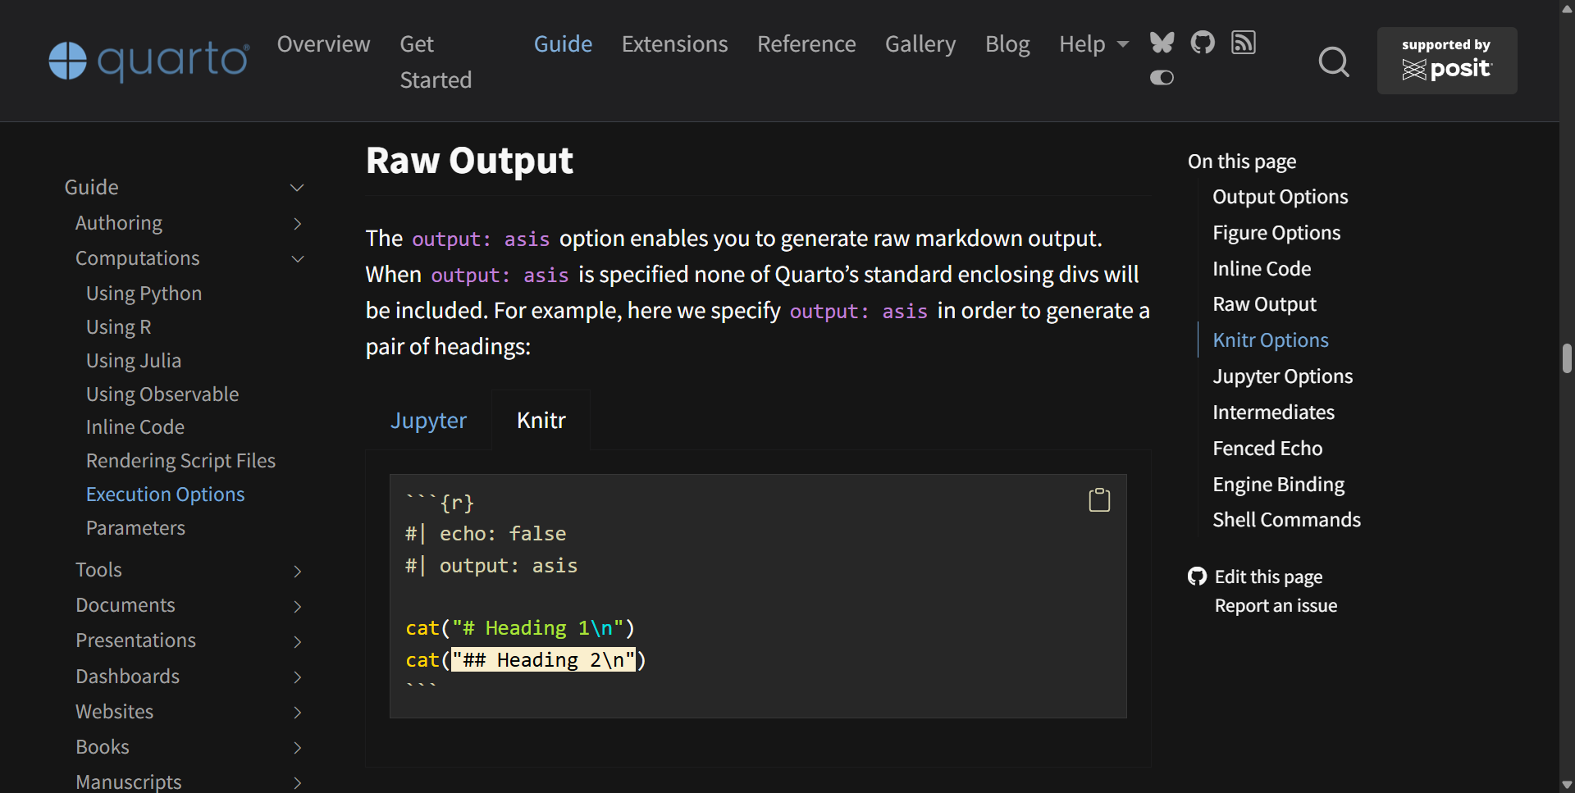Click the page scrollbar thumb
The image size is (1575, 793).
coord(1566,358)
